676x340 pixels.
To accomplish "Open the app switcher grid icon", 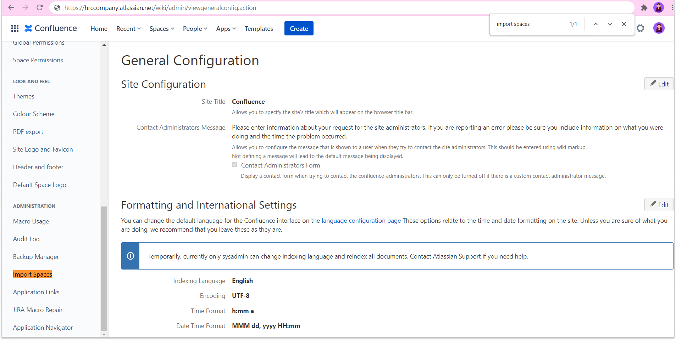I will click(15, 28).
